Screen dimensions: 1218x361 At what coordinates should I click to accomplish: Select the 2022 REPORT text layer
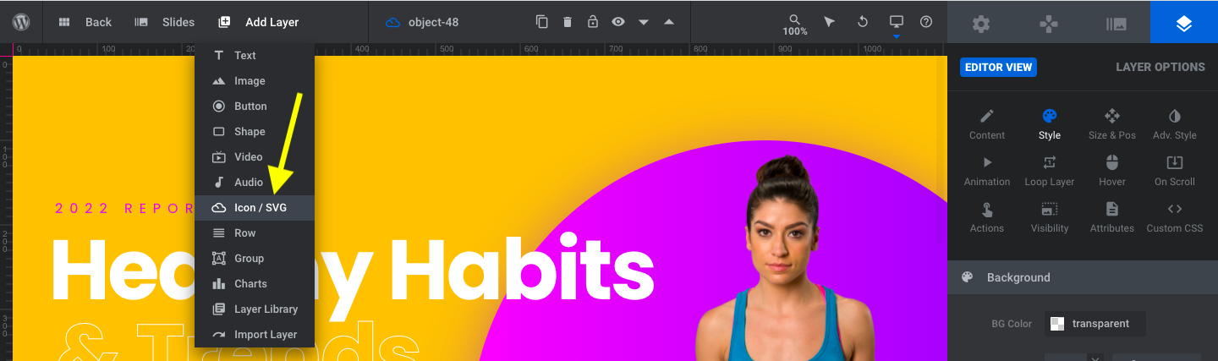coord(123,208)
